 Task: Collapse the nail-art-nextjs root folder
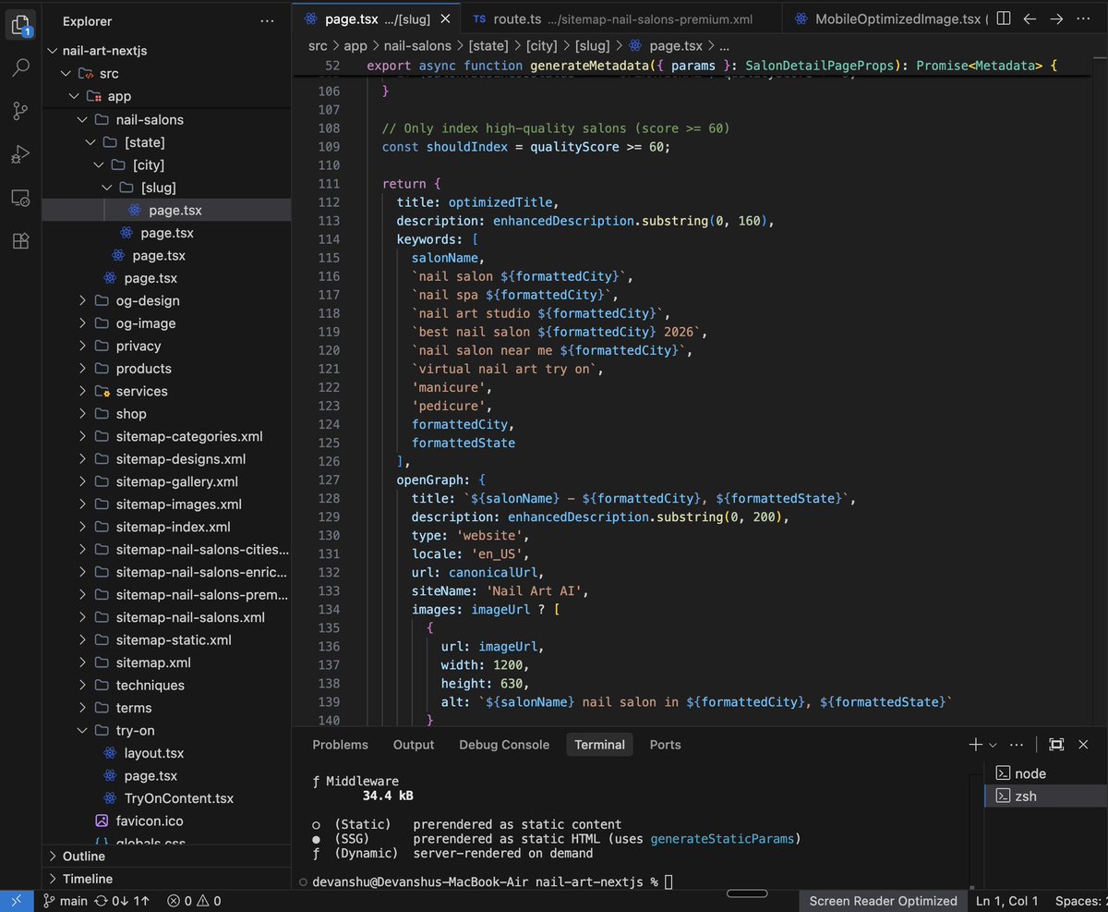point(167,51)
